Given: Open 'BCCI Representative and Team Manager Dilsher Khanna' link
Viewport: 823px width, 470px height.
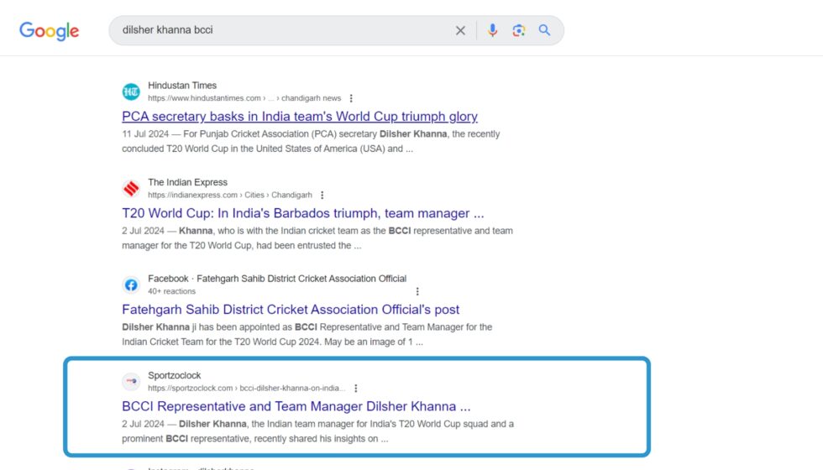Looking at the screenshot, I should coord(296,406).
